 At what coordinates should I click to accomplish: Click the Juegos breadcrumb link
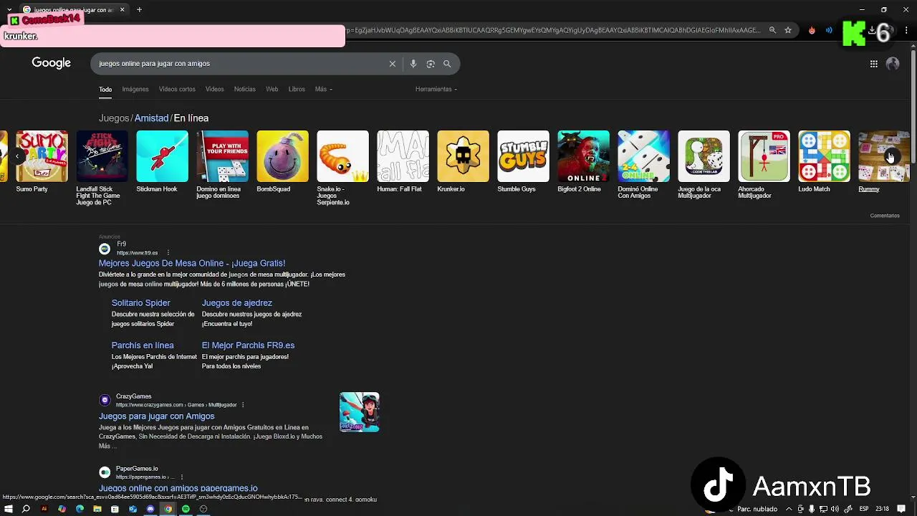(114, 118)
